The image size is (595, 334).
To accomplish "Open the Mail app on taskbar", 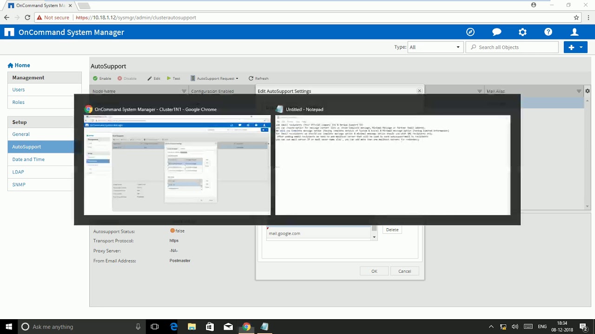I will 228,327.
